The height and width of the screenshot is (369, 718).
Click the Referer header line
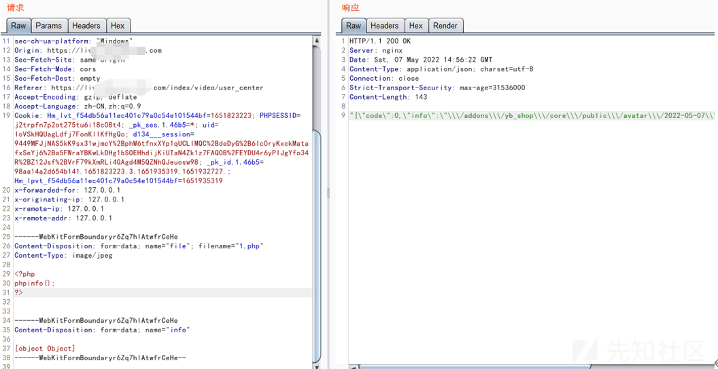point(139,88)
